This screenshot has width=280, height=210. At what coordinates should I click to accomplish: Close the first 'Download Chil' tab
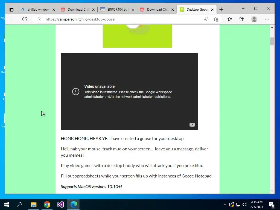click(x=93, y=10)
